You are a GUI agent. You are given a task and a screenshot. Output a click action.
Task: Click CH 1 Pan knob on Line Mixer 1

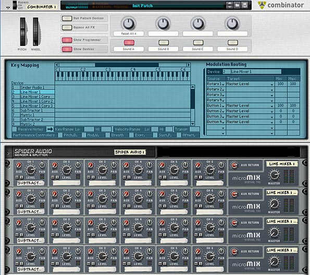[42, 165]
